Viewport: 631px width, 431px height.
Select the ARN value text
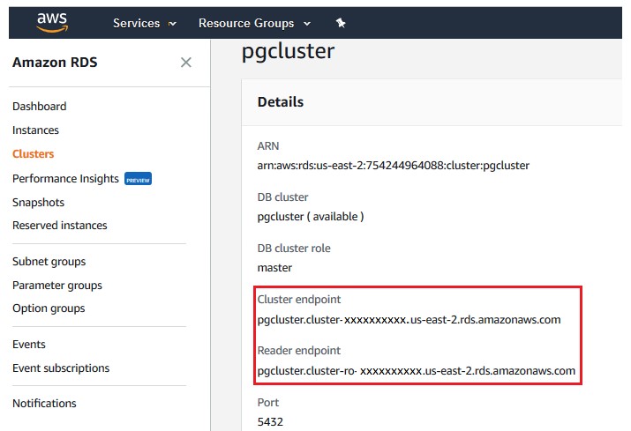394,166
